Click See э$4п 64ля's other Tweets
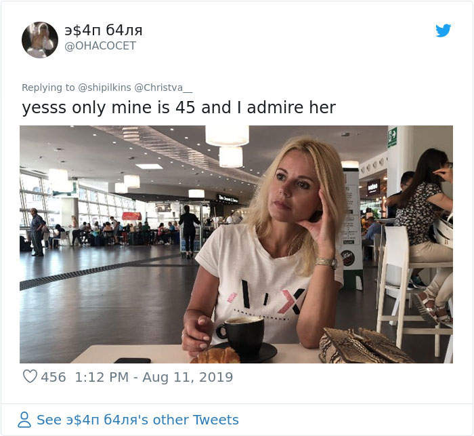474x436 pixels. click(x=137, y=420)
